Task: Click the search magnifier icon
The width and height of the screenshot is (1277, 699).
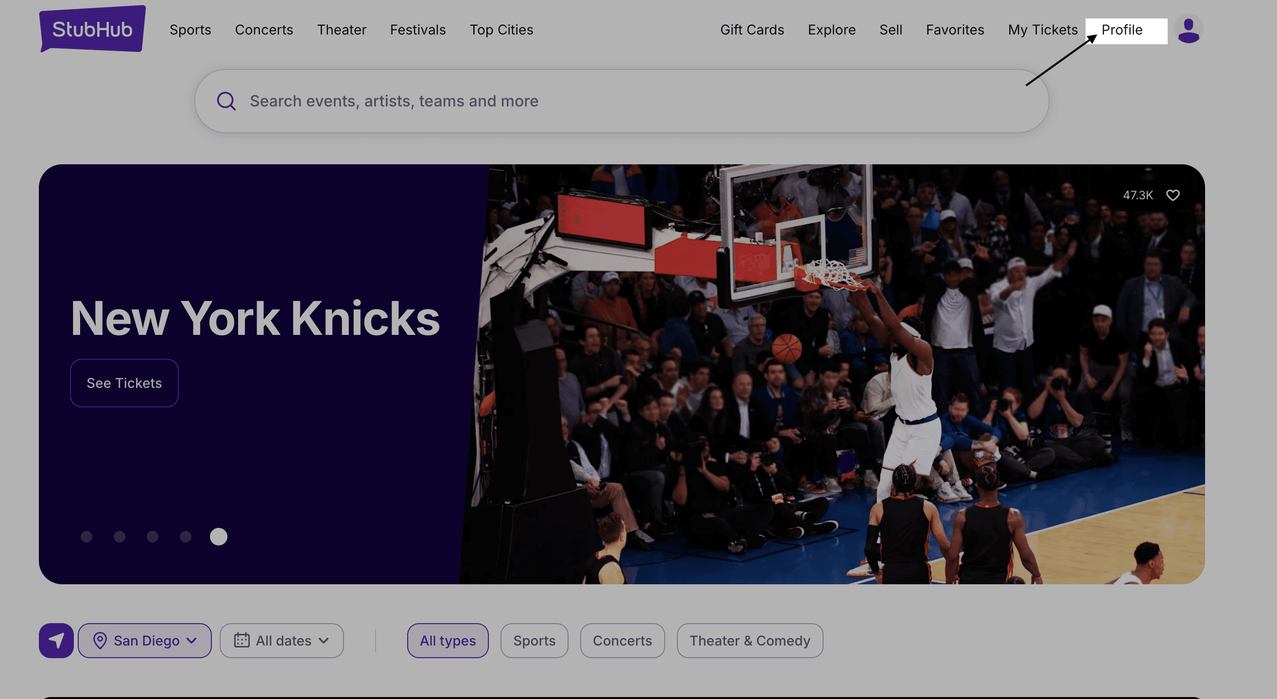Action: click(226, 101)
